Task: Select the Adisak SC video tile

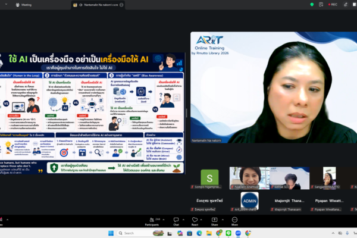Action: point(289,178)
